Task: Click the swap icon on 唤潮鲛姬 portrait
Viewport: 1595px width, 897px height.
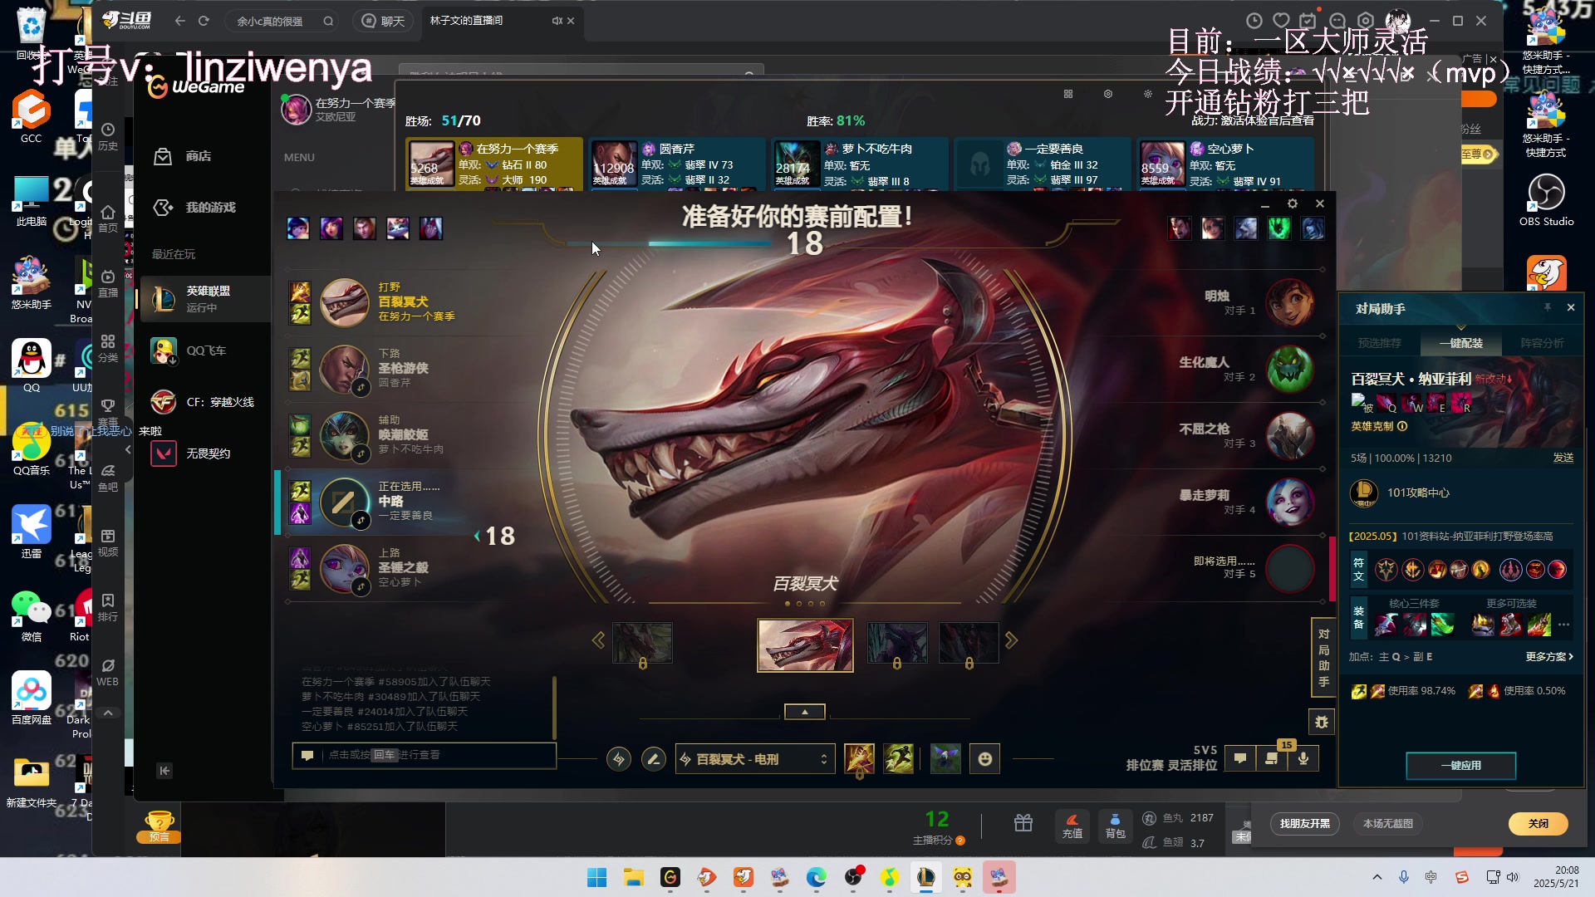Action: 361,453
